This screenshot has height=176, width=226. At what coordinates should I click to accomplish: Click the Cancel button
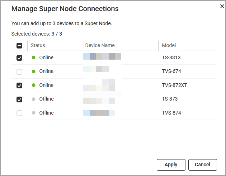coord(203,165)
